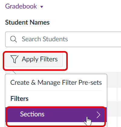The height and width of the screenshot is (127, 121).
Task: Click the Filters group heading
Action: pos(19,98)
